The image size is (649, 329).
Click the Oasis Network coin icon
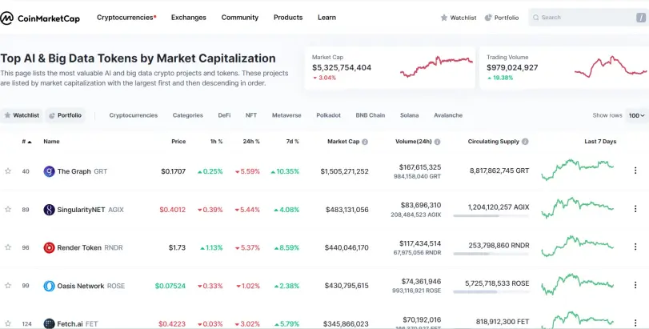pos(50,286)
